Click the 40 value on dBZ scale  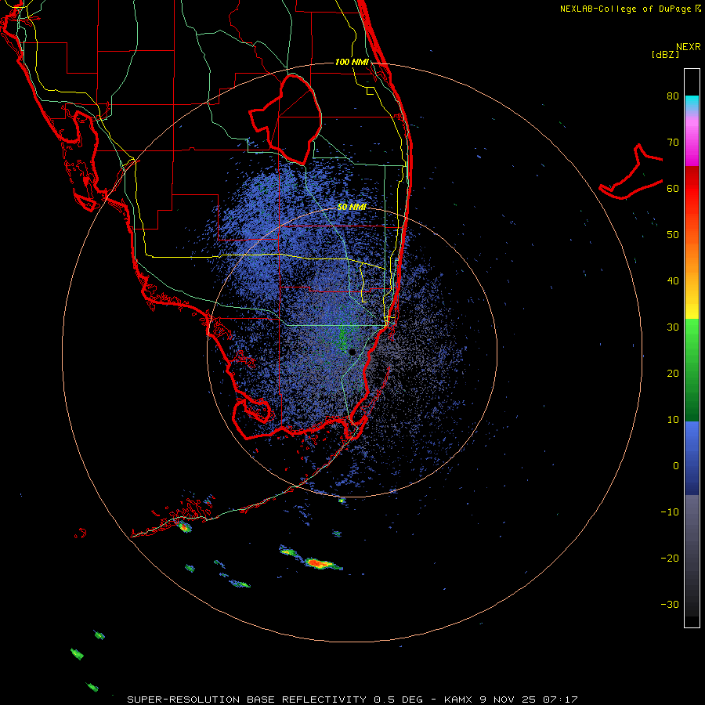pyautogui.click(x=673, y=281)
